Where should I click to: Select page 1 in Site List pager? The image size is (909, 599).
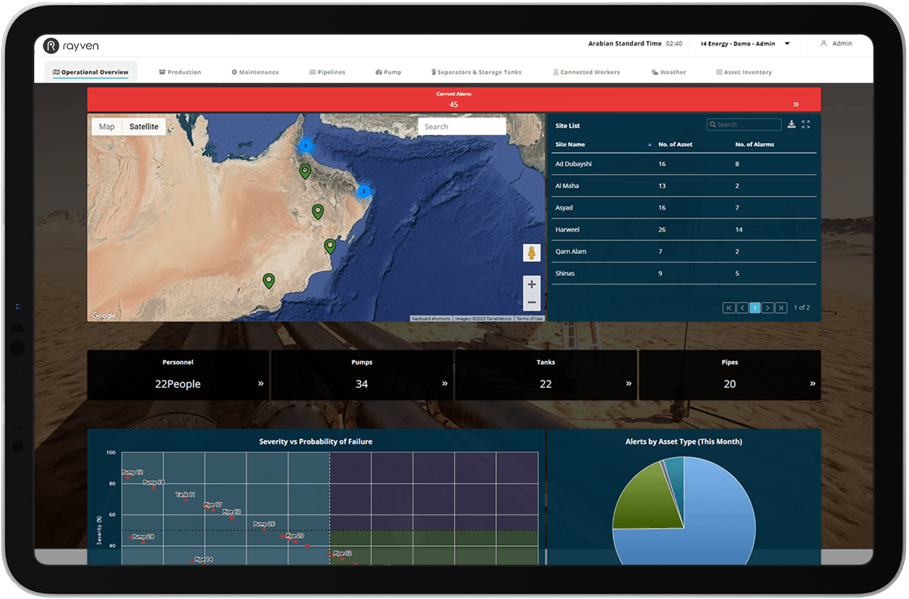click(x=755, y=308)
